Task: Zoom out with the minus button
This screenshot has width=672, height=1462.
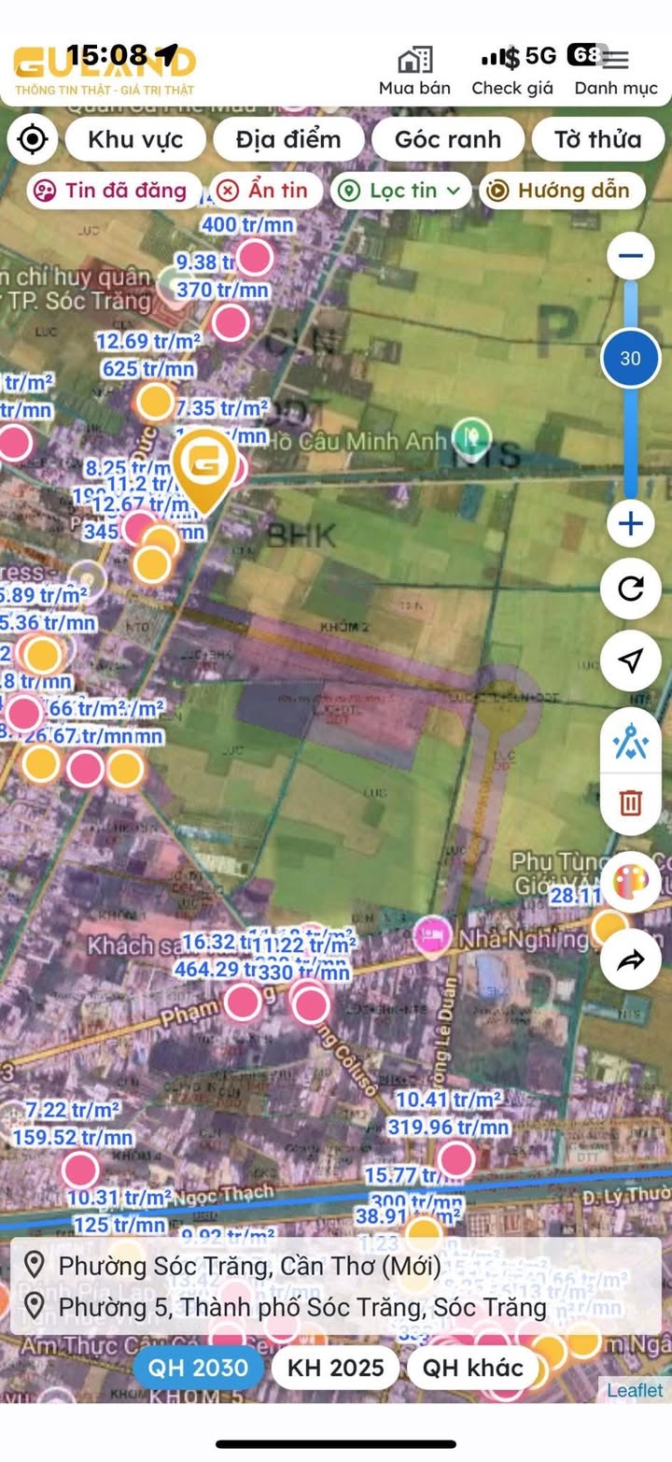Action: 631,256
